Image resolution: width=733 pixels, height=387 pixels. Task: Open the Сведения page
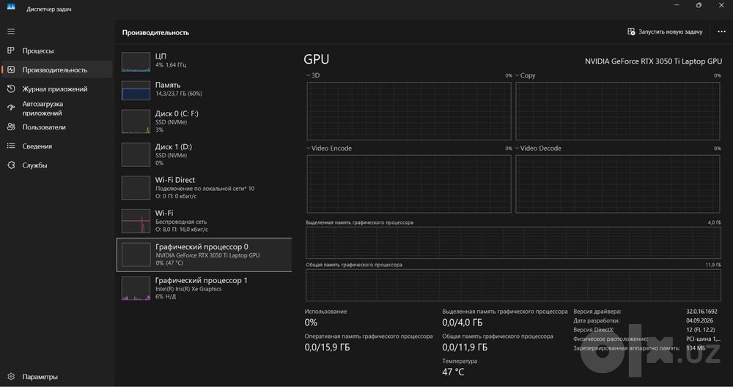[57, 146]
